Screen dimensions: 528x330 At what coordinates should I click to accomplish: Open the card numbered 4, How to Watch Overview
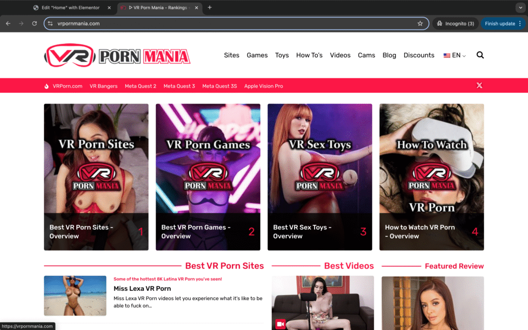coord(432,177)
